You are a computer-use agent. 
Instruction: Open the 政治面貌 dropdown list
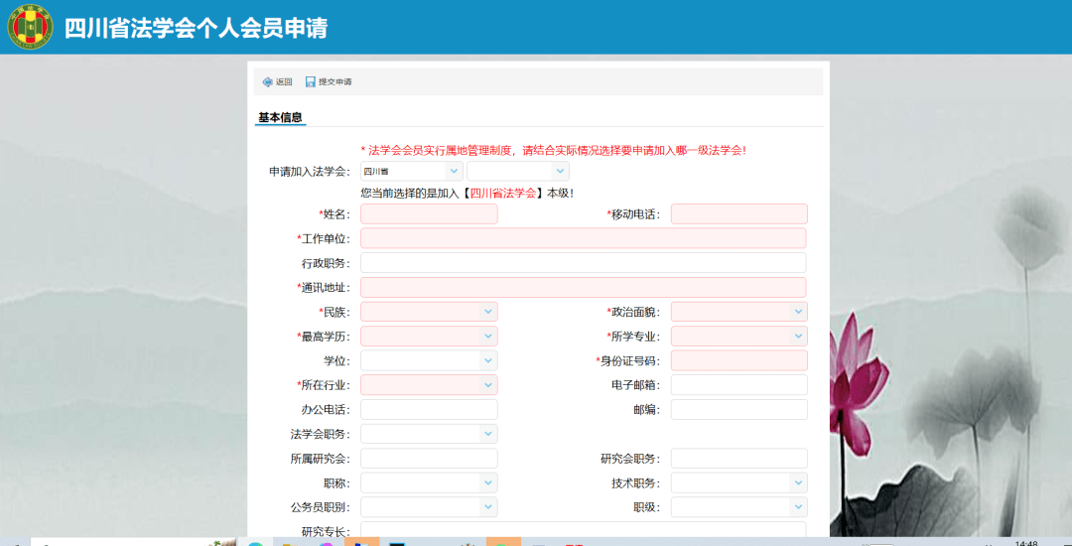pyautogui.click(x=738, y=312)
